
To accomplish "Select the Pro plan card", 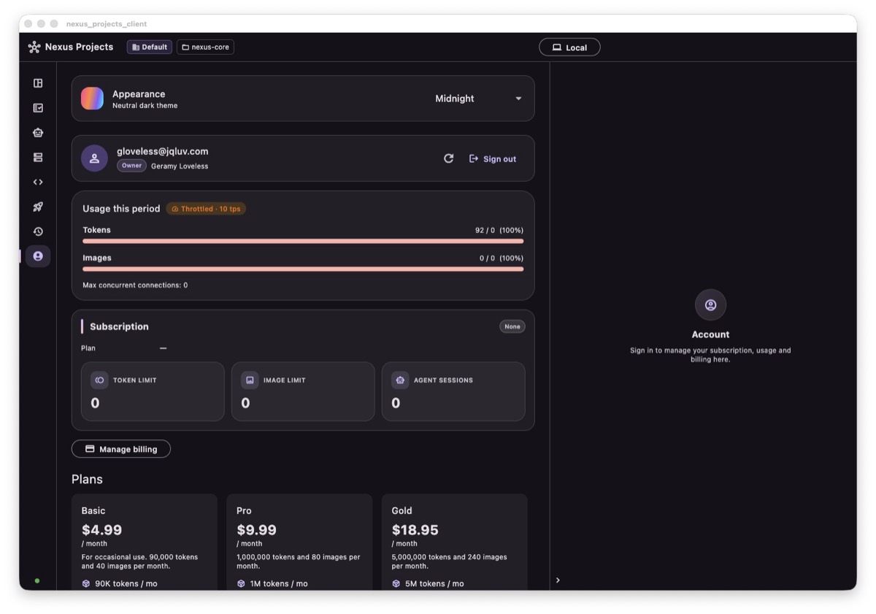I will click(299, 542).
